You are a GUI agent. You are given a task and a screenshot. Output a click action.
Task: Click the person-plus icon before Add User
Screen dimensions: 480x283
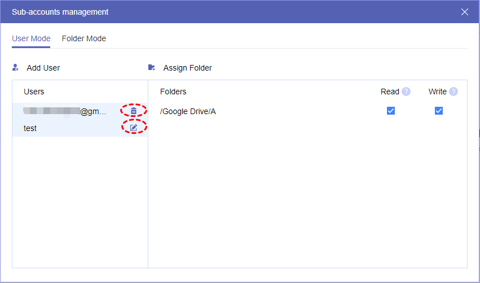click(x=16, y=68)
